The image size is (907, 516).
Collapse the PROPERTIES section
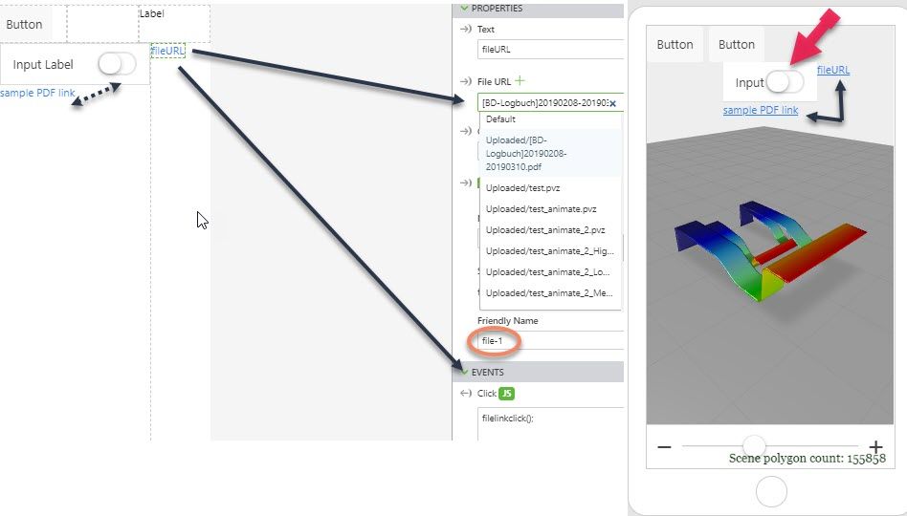click(464, 8)
